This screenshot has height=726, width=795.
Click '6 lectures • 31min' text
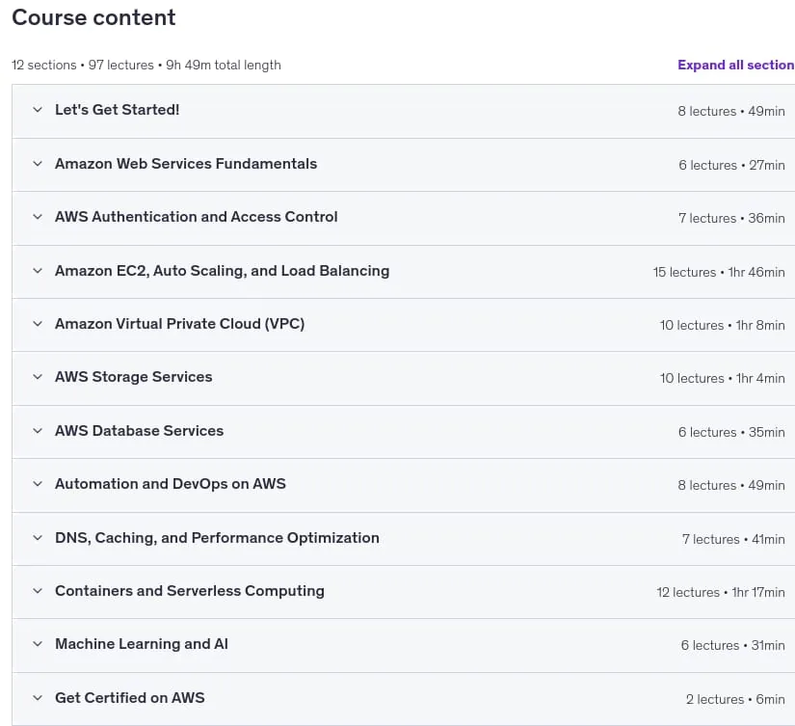(x=732, y=646)
